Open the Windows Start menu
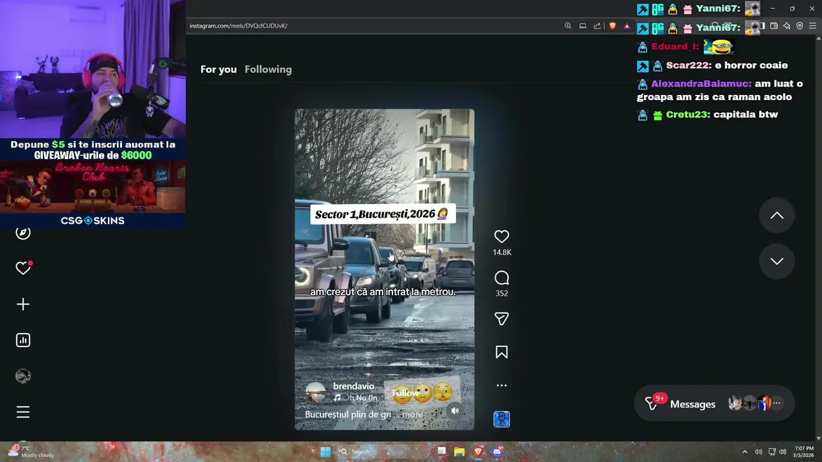 (326, 452)
